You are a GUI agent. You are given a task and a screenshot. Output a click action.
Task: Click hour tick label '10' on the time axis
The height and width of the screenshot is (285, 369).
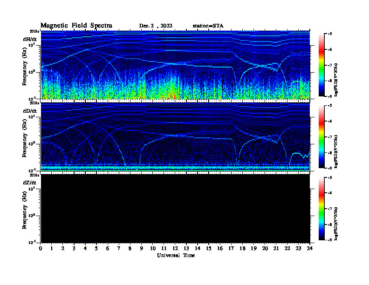(153, 249)
